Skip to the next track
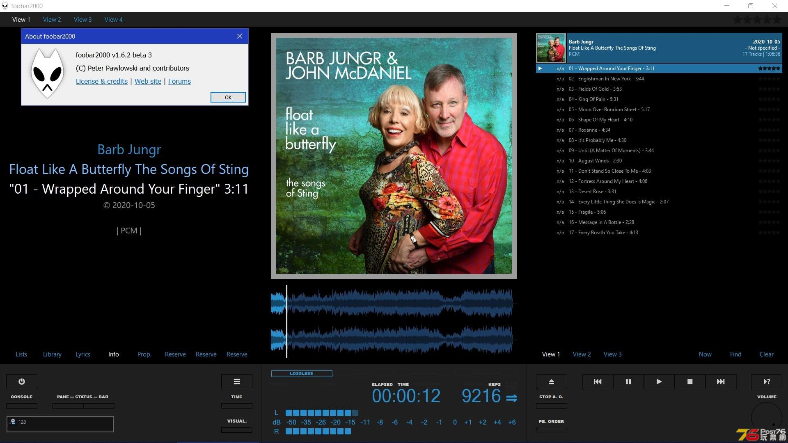This screenshot has height=443, width=788. (x=721, y=381)
